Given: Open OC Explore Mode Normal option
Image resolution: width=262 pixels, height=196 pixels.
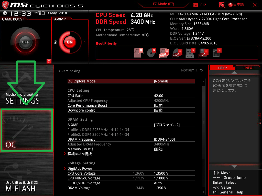Looking at the screenshot, I should pyautogui.click(x=161, y=81).
